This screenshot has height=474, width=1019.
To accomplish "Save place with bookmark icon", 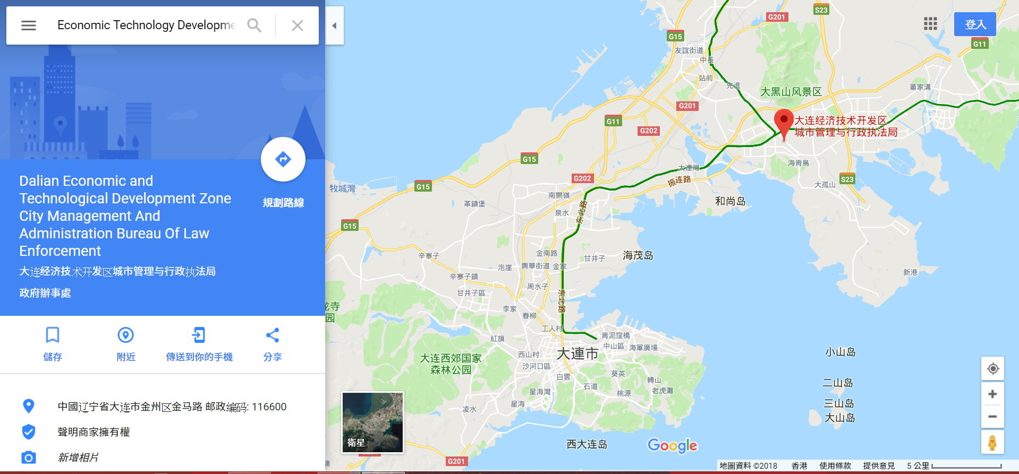I will pos(53,344).
